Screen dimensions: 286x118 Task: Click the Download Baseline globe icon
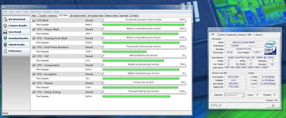tap(5, 38)
